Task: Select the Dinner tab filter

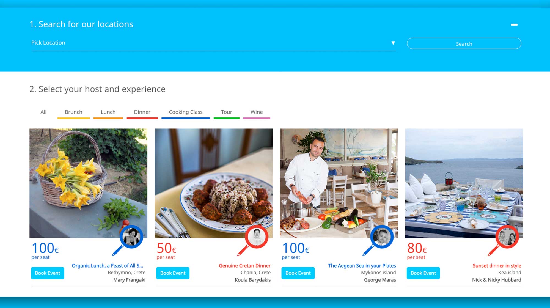Action: [x=142, y=112]
